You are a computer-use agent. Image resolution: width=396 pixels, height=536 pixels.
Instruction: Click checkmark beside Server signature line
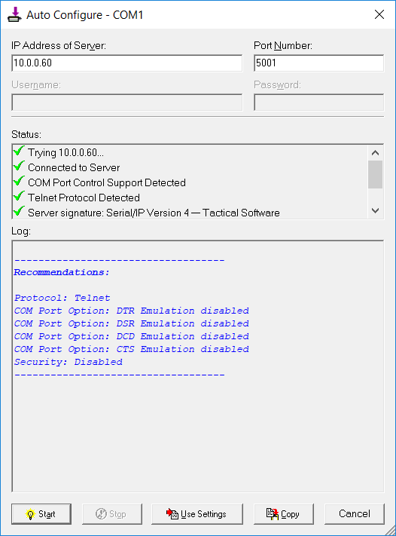(x=19, y=211)
